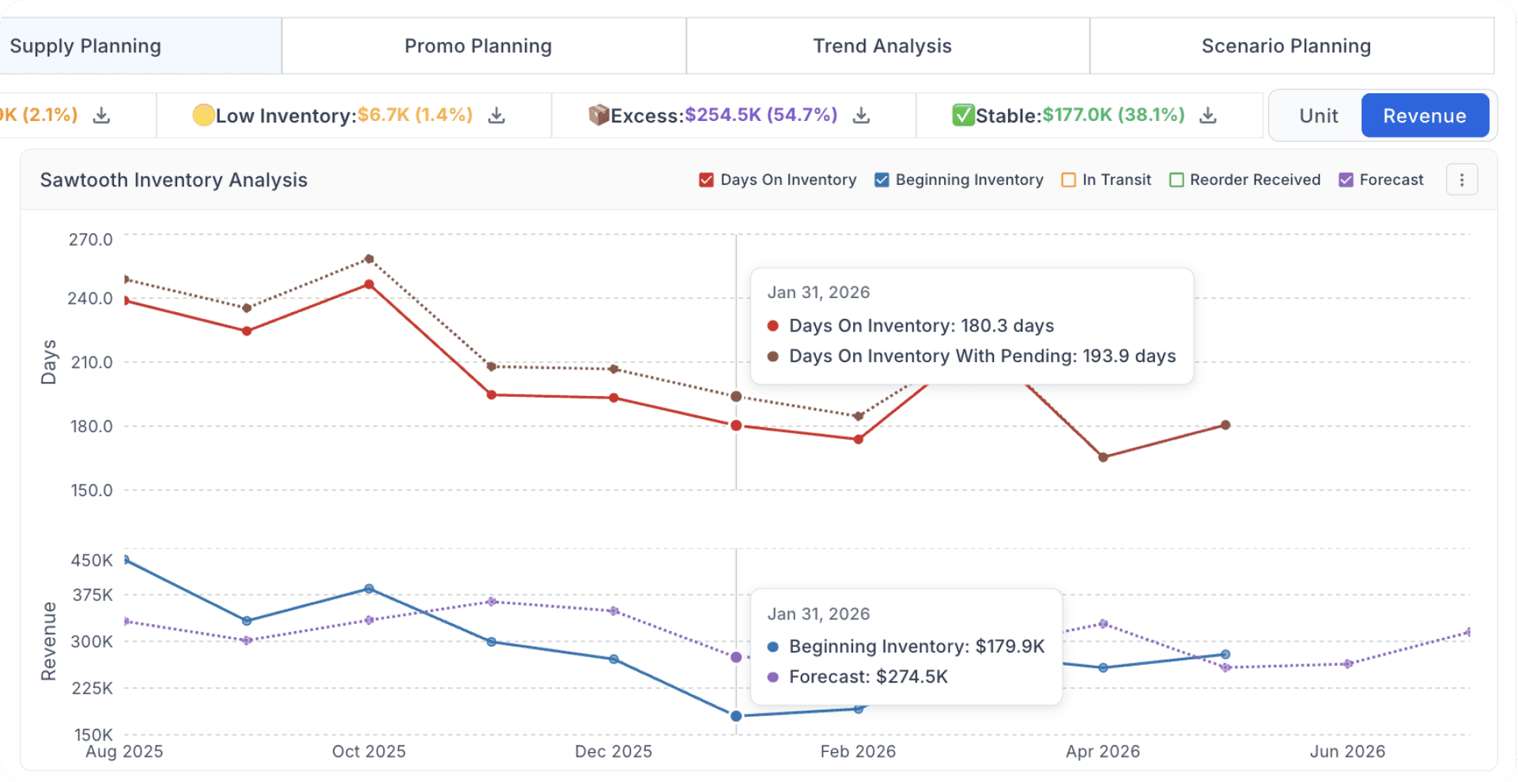Open the Trend Analysis tab
The height and width of the screenshot is (782, 1518).
[882, 45]
